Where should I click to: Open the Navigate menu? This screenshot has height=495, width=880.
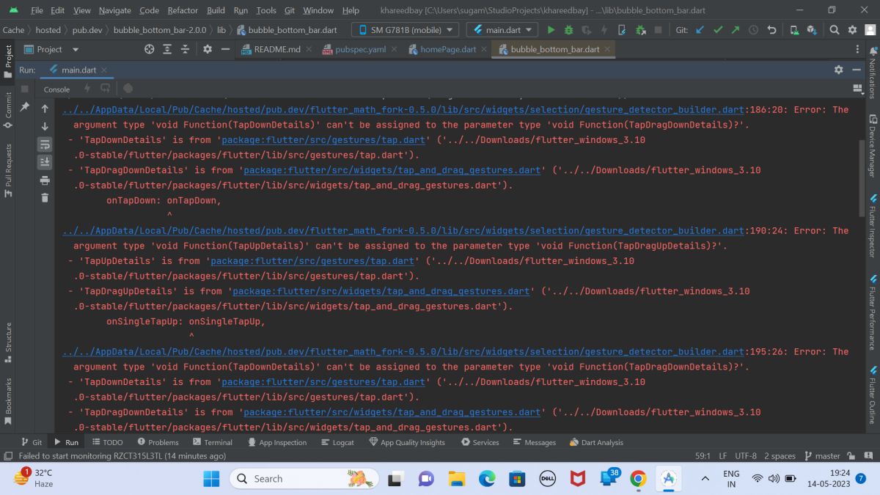(x=115, y=10)
